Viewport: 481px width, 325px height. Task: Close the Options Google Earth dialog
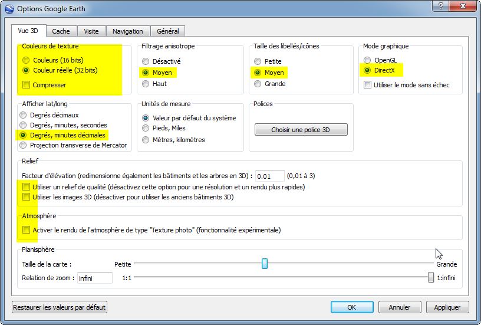click(x=463, y=6)
